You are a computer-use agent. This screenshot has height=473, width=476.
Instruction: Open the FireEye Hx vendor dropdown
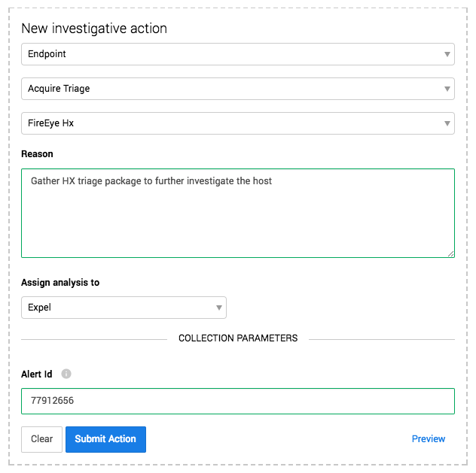click(238, 123)
